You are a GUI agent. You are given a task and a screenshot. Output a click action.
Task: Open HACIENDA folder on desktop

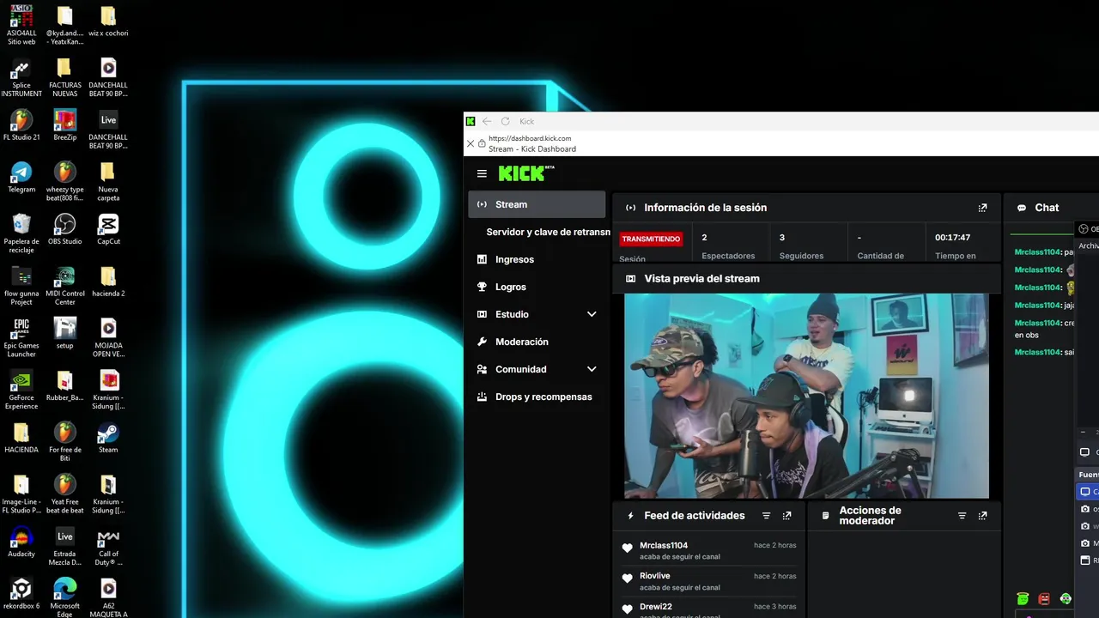(x=21, y=438)
